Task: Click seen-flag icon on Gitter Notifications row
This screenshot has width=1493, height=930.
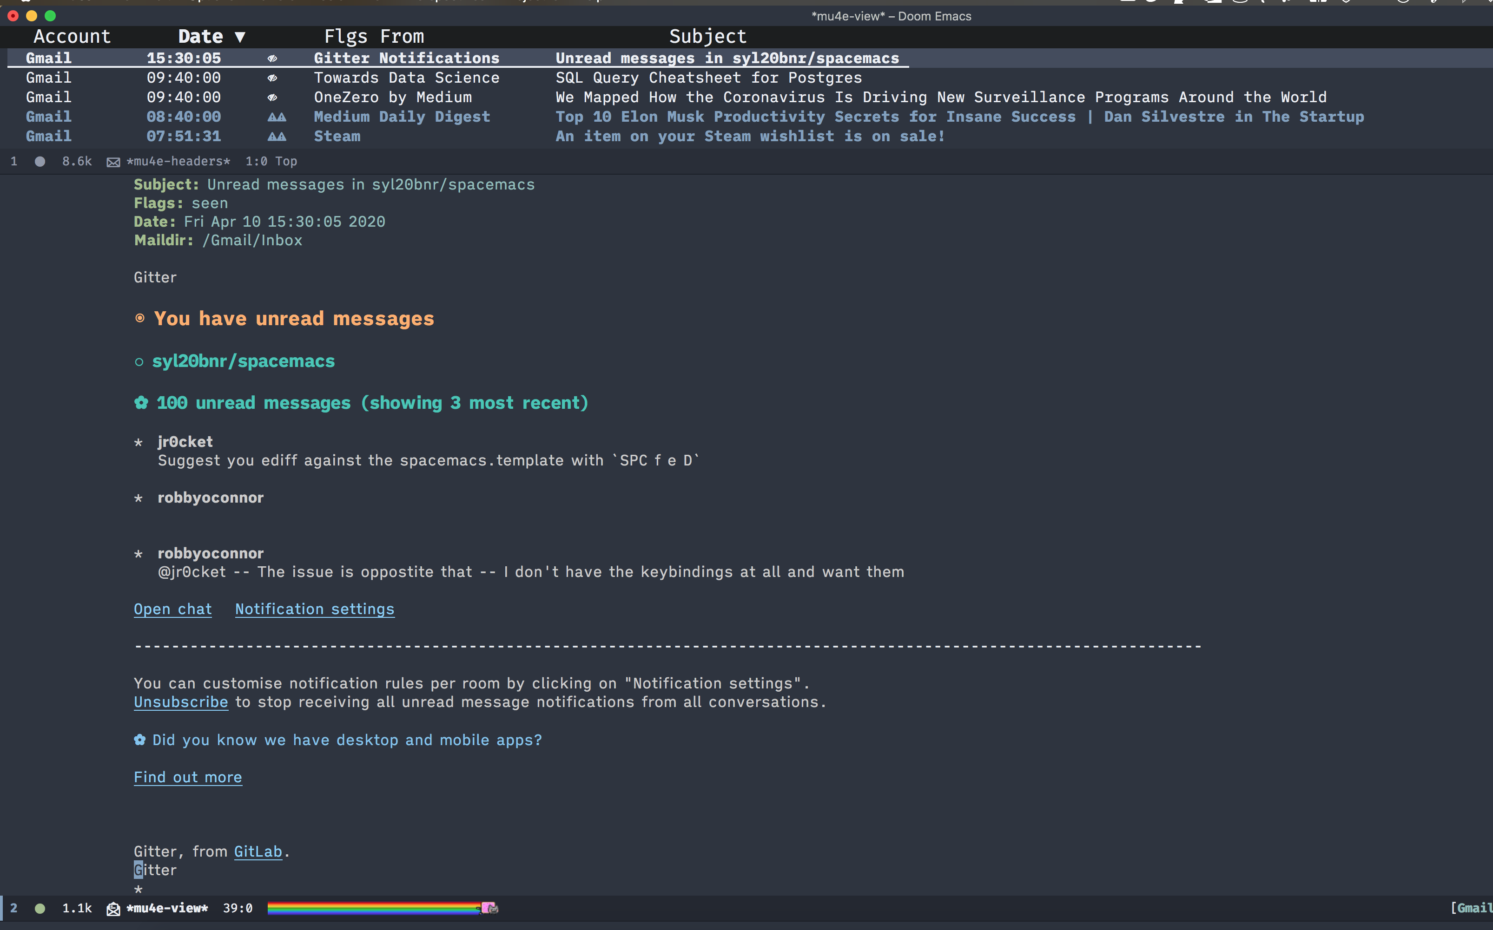Action: point(272,59)
